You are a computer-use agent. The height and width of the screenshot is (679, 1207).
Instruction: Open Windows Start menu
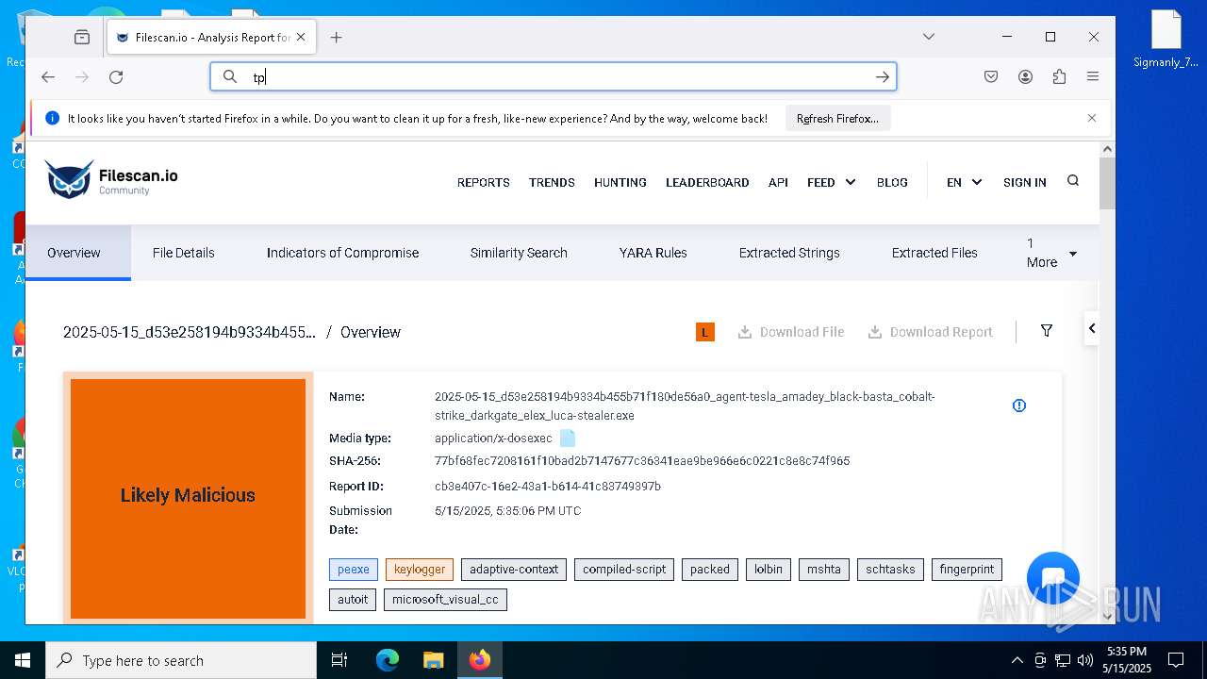point(23,660)
